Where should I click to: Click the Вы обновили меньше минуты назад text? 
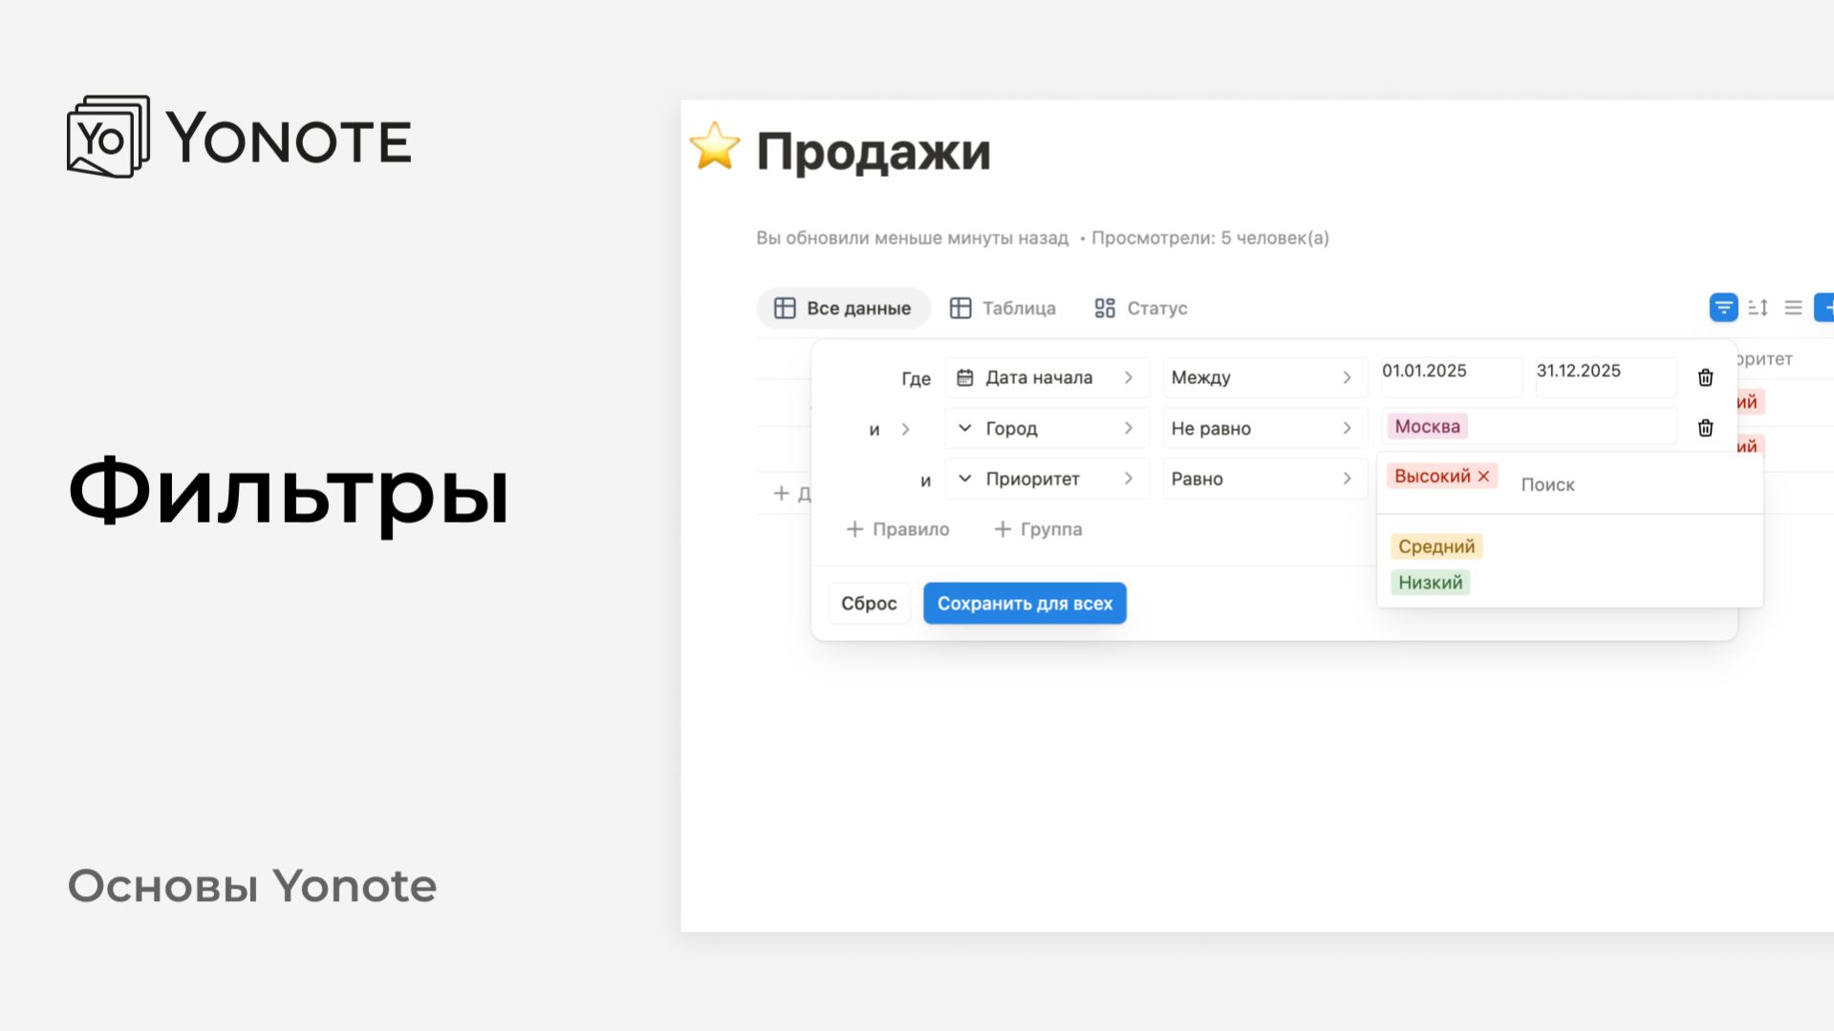[x=912, y=238]
